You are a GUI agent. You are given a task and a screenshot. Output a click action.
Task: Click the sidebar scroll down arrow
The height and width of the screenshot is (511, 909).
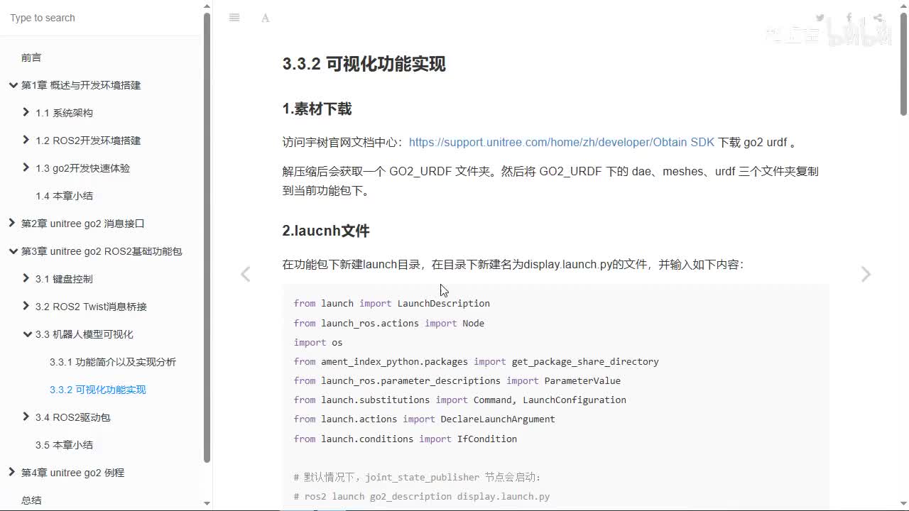tap(207, 503)
